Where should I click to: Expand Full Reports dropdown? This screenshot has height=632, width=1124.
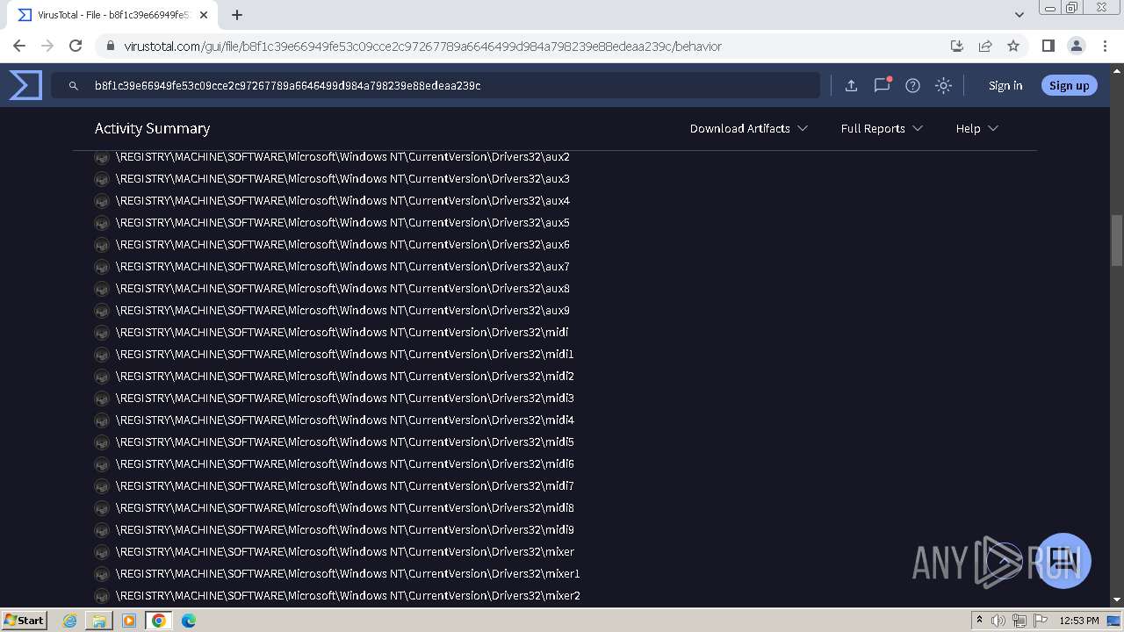click(x=882, y=128)
